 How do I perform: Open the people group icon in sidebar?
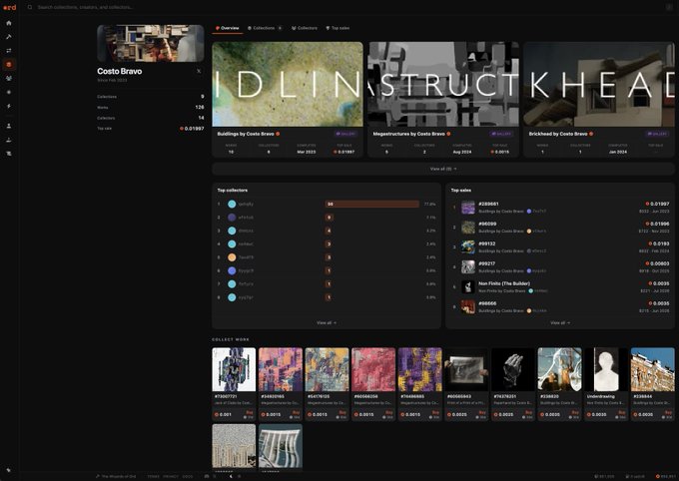pos(9,79)
